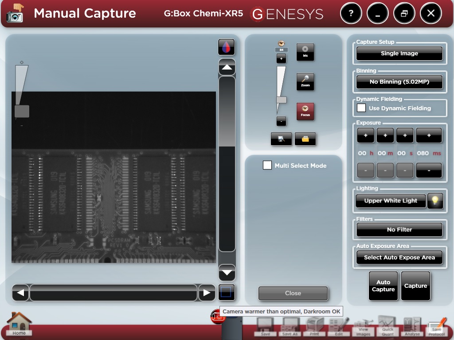Screen dimensions: 454x340
Task: Open the Upper White Light lighting selector
Action: coord(391,201)
